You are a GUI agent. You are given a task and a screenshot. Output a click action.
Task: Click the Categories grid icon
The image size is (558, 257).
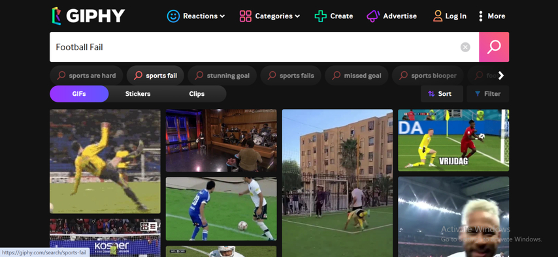[246, 16]
